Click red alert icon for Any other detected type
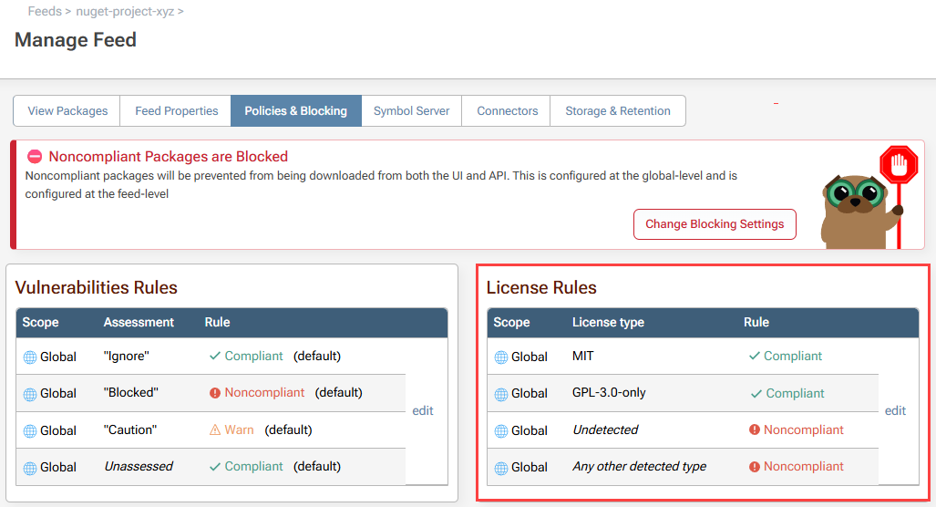936x507 pixels. (754, 467)
